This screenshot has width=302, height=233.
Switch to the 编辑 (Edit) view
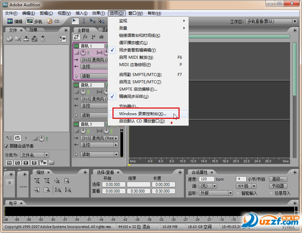tap(15, 21)
